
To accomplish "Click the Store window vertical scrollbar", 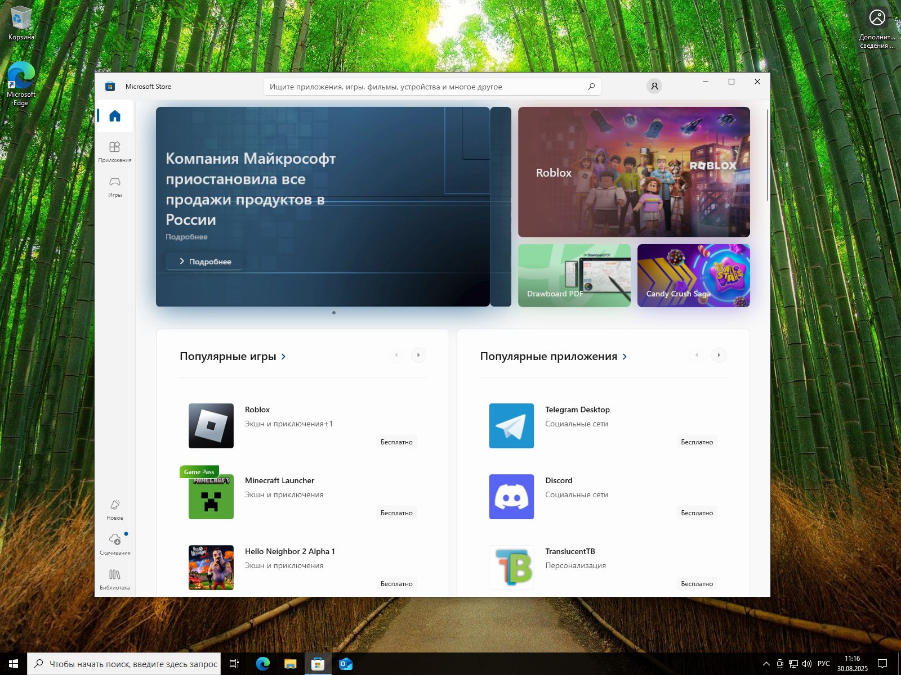I will [x=768, y=155].
